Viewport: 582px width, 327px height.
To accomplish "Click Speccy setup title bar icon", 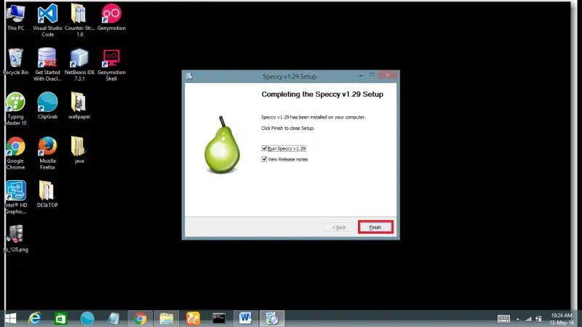I will click(189, 76).
